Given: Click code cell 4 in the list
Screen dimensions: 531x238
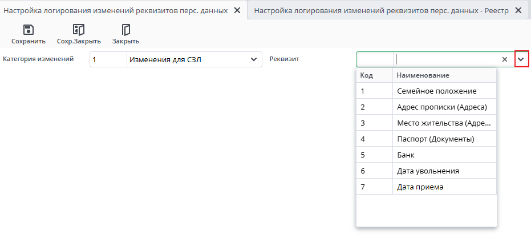Looking at the screenshot, I should pyautogui.click(x=375, y=139).
